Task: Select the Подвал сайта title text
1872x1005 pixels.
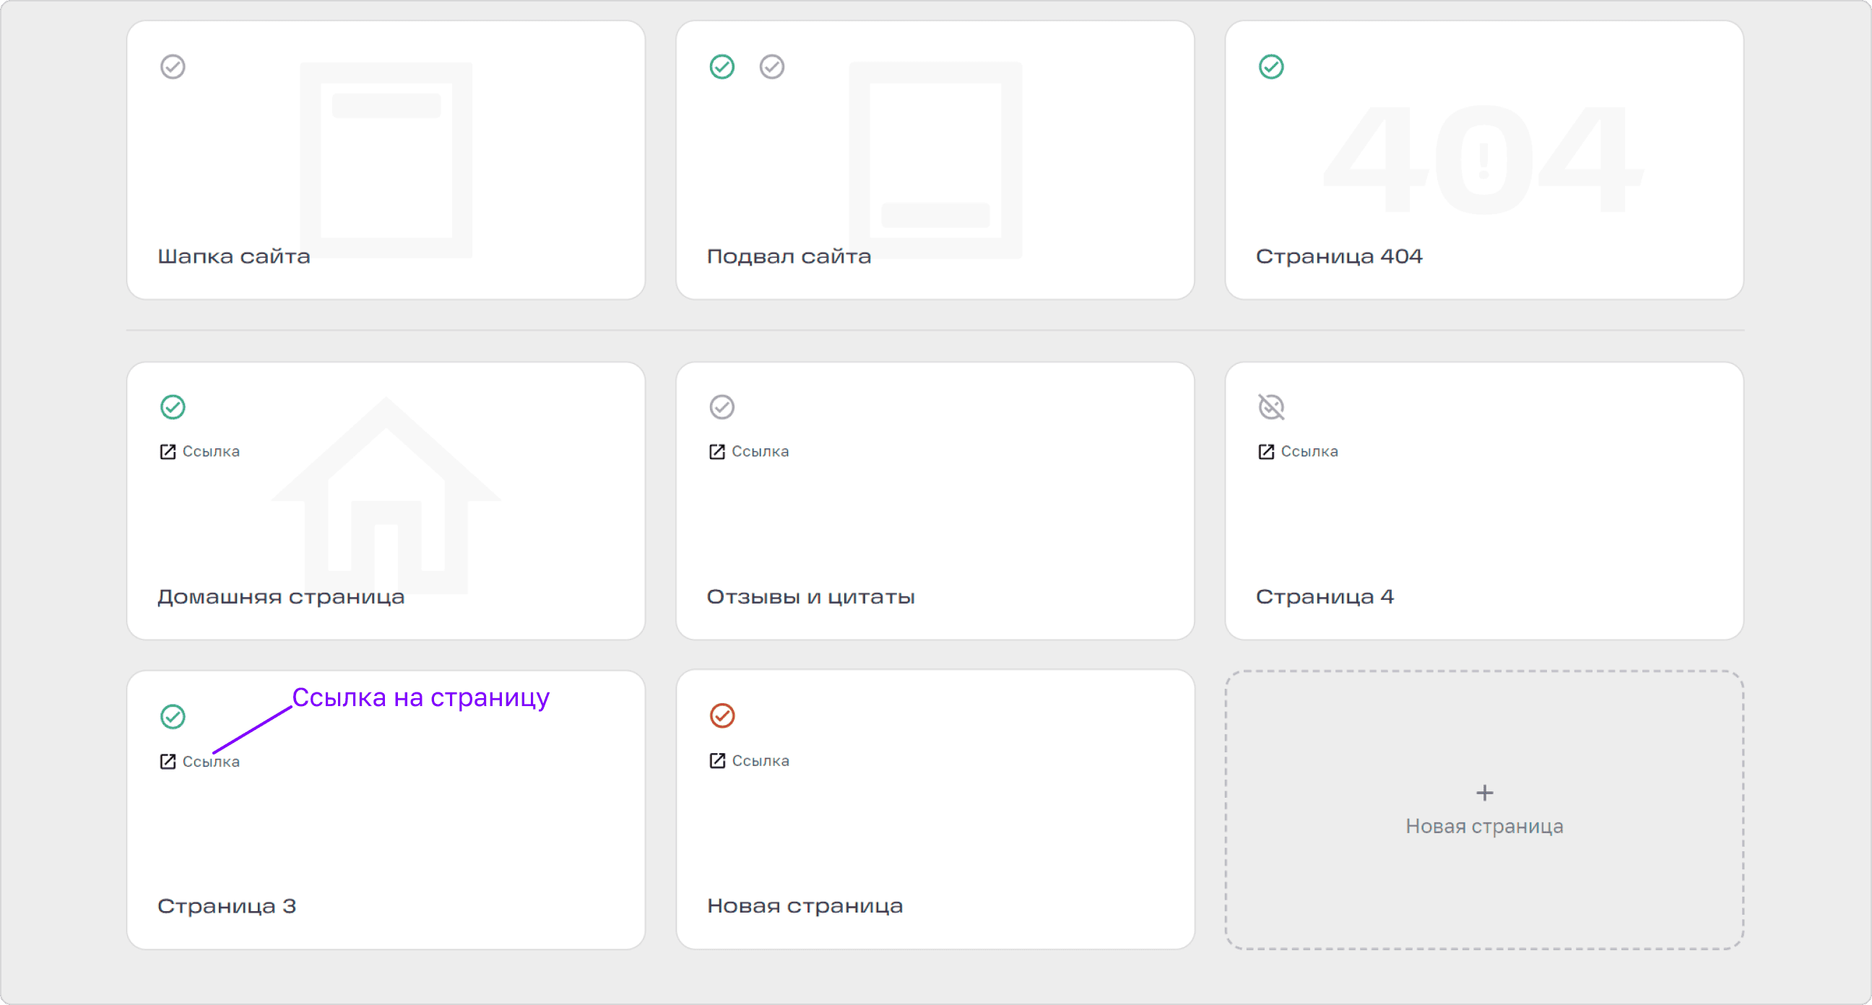Action: (x=789, y=256)
